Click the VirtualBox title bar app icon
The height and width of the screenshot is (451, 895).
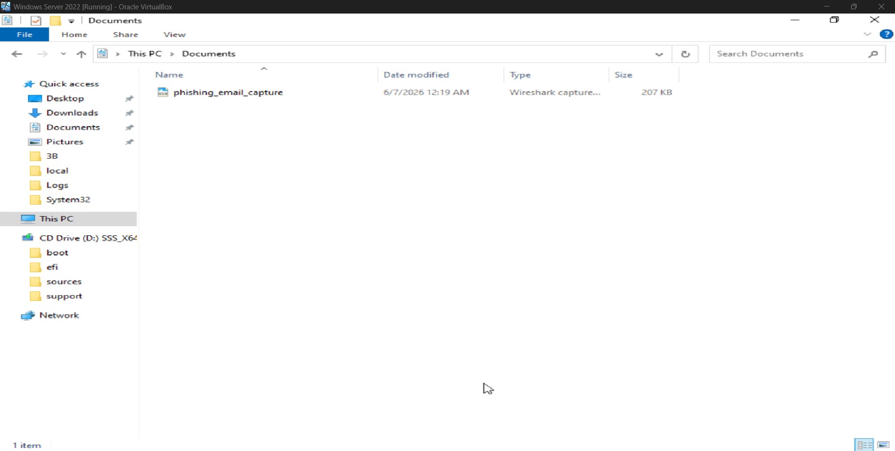pos(6,7)
